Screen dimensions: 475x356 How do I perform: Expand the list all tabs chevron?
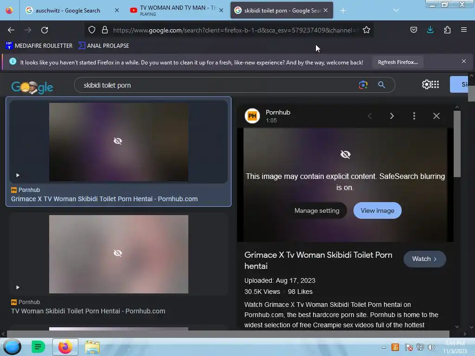(396, 10)
